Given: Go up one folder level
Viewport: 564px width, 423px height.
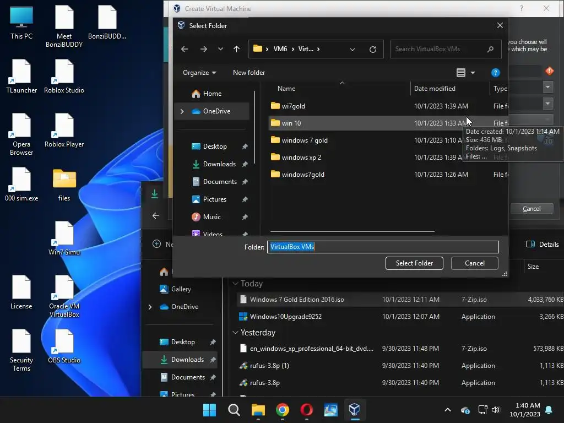Looking at the screenshot, I should pos(236,49).
